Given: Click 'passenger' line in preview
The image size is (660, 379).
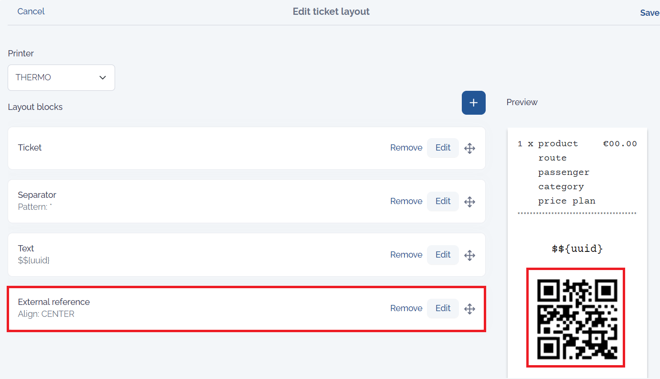Looking at the screenshot, I should [564, 172].
